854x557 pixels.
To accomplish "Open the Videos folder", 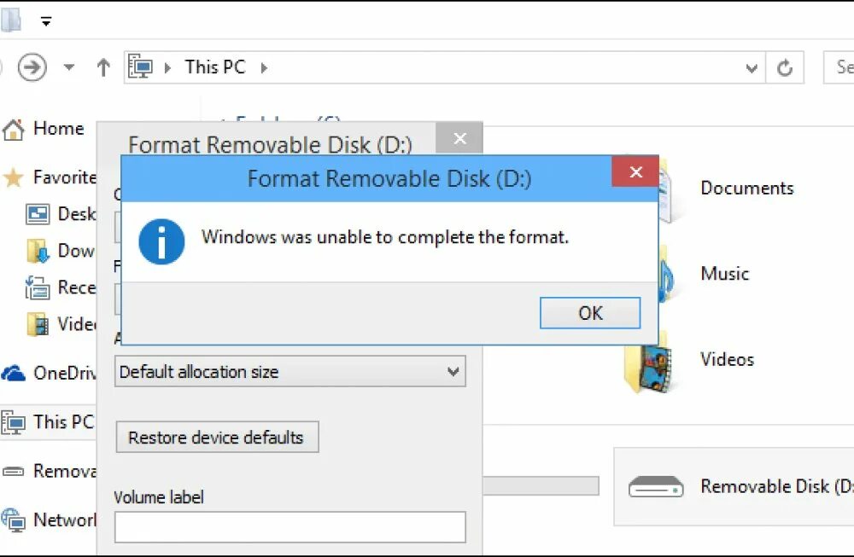I will pyautogui.click(x=727, y=359).
